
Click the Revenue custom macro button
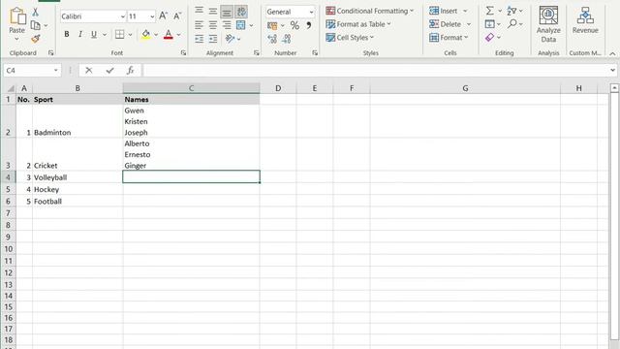585,20
